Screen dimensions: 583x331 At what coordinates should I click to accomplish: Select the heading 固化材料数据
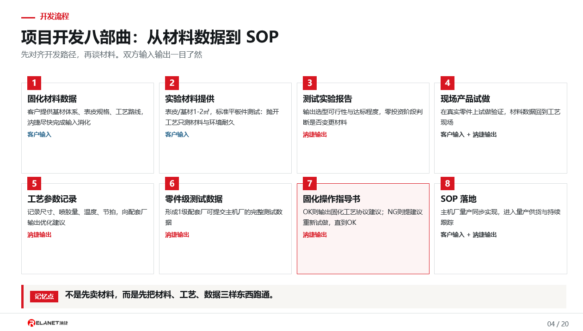[52, 99]
